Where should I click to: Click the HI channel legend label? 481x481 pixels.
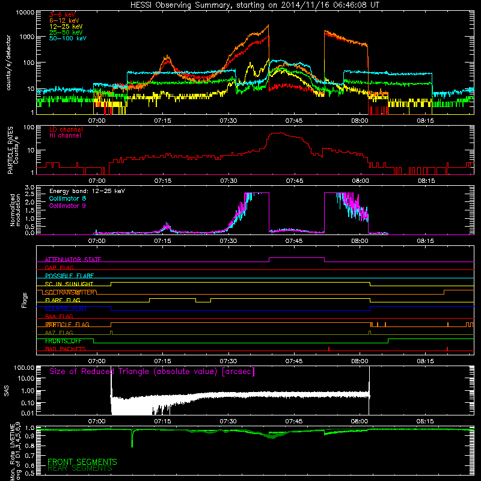click(x=65, y=136)
